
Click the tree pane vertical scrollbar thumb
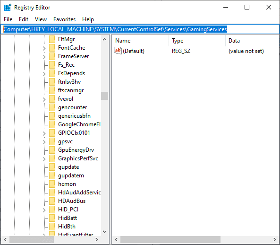[104, 96]
